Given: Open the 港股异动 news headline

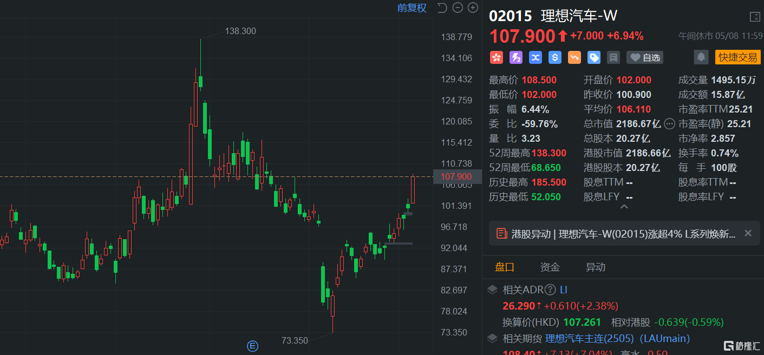Looking at the screenshot, I should pyautogui.click(x=624, y=234).
